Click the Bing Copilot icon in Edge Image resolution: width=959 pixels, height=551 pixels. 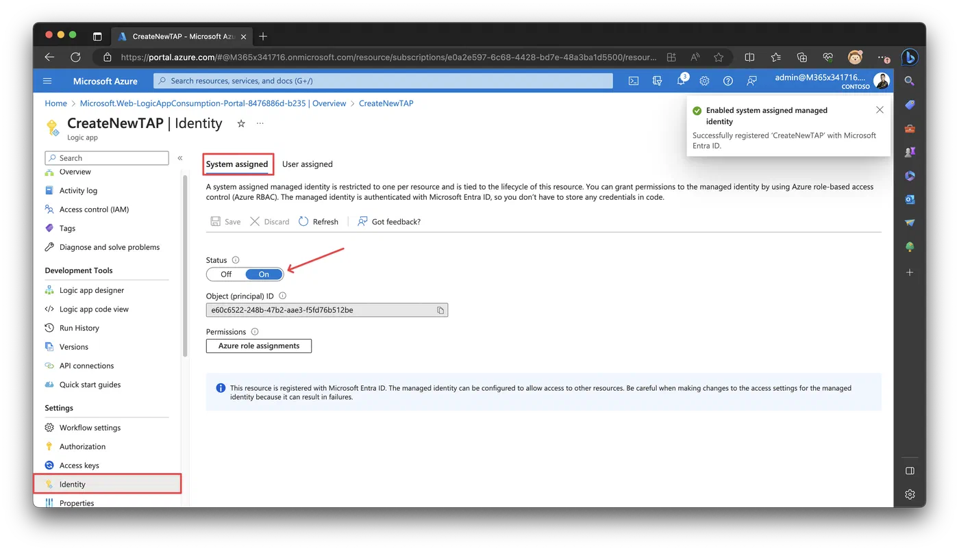click(x=909, y=57)
